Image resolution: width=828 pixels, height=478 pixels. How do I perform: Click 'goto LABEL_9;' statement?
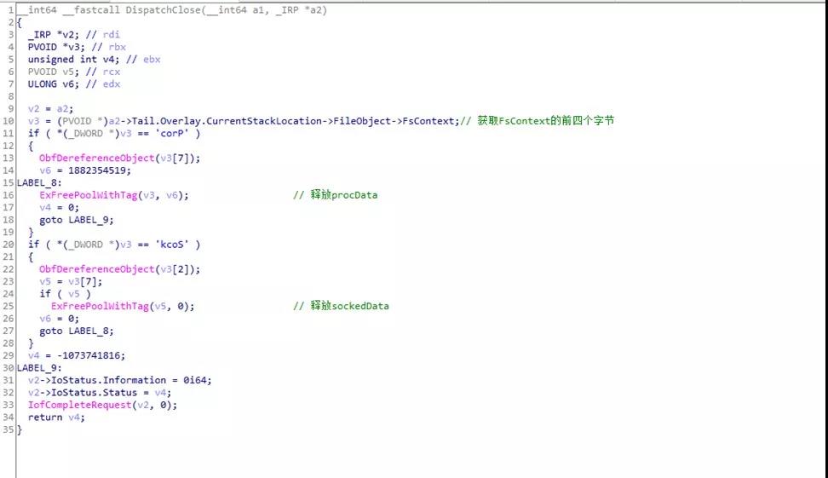[x=77, y=220]
